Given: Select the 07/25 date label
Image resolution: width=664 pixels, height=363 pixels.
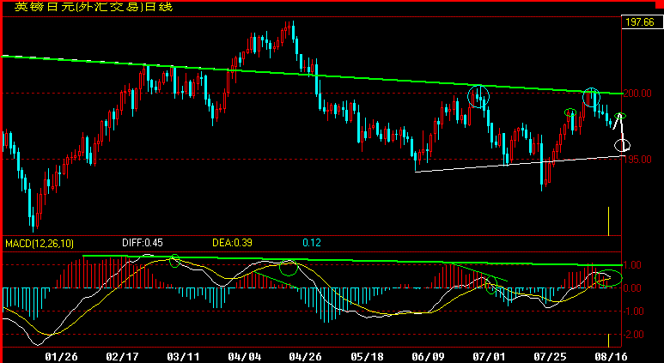Looking at the screenshot, I should tap(550, 357).
